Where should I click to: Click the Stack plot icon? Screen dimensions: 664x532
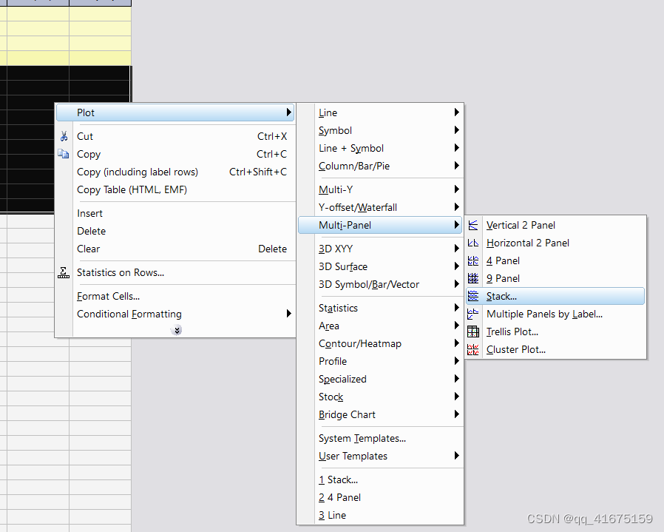474,296
